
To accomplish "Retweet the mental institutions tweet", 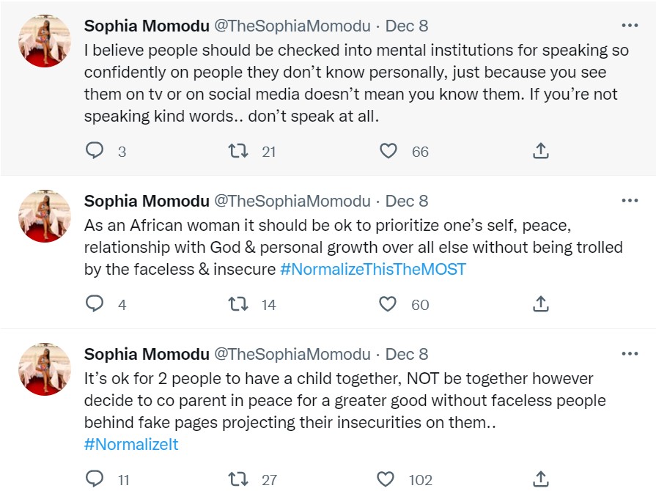I will (237, 151).
